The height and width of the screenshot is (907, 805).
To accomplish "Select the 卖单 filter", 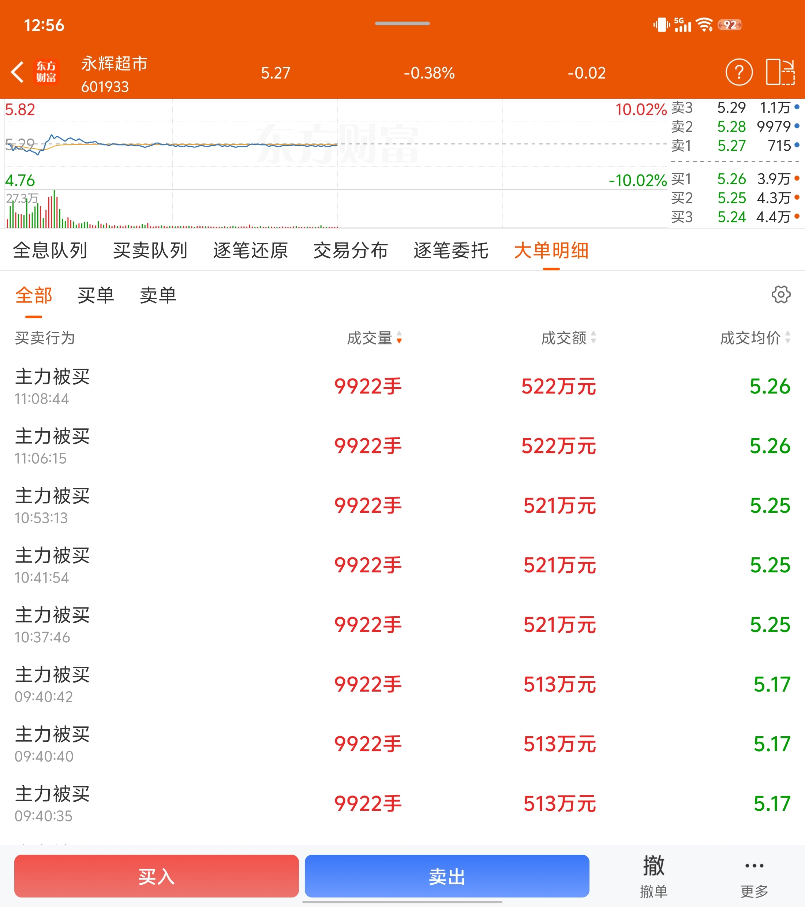I will [x=158, y=296].
